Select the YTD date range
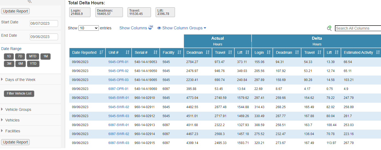381x150 pixels. 33,64
